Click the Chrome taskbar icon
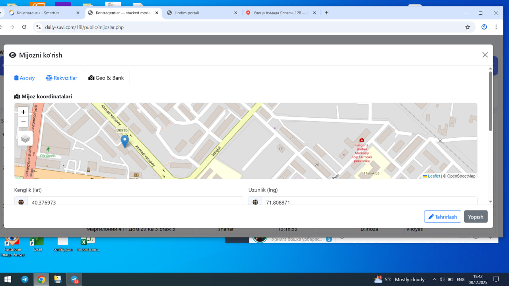The width and height of the screenshot is (509, 286). click(41, 279)
